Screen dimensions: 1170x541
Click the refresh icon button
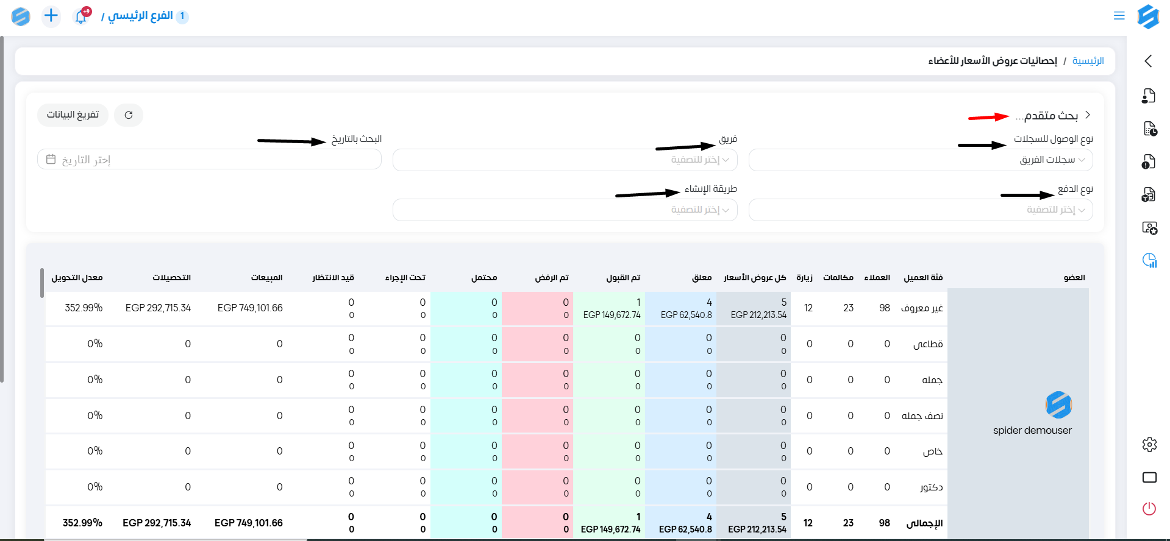point(129,115)
